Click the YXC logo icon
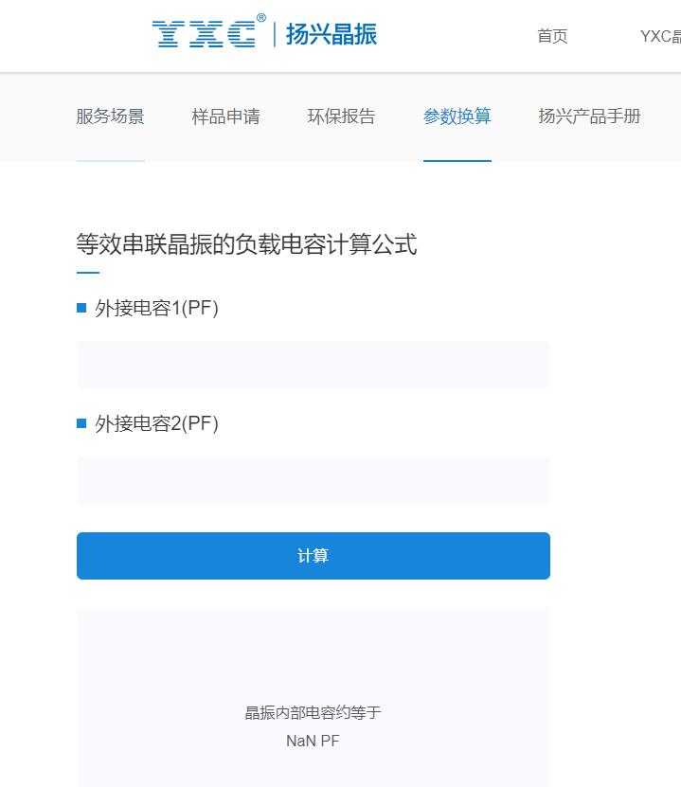Image resolution: width=681 pixels, height=787 pixels. click(204, 35)
